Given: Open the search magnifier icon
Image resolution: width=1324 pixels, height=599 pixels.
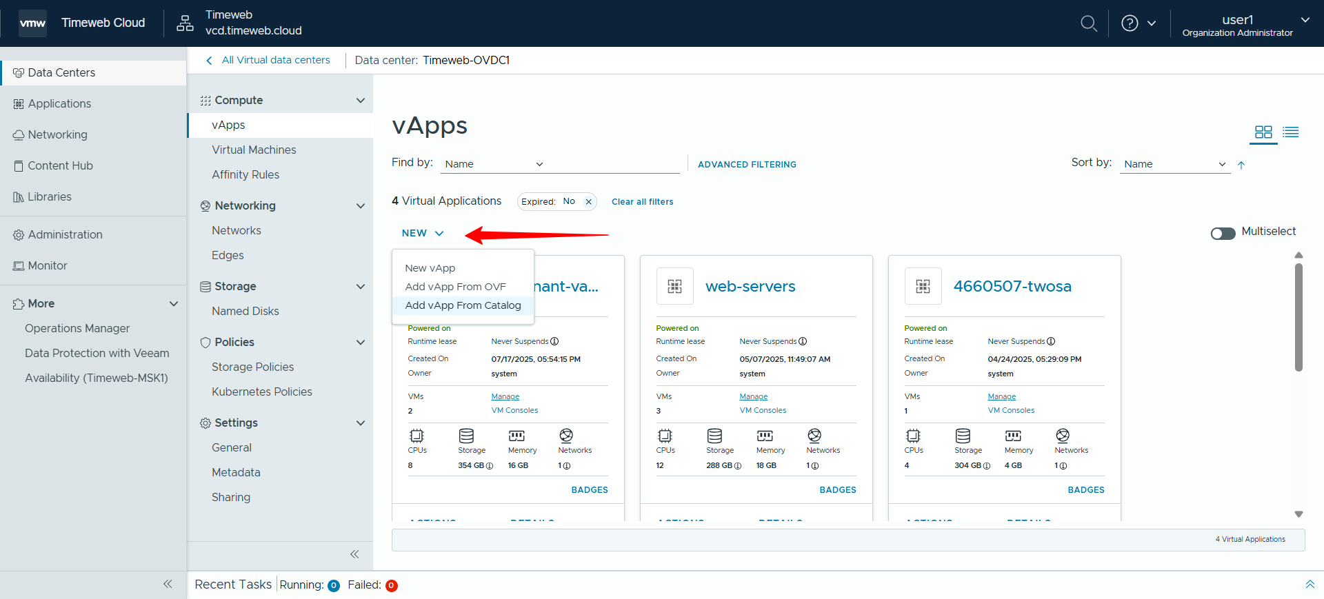Looking at the screenshot, I should coord(1089,23).
